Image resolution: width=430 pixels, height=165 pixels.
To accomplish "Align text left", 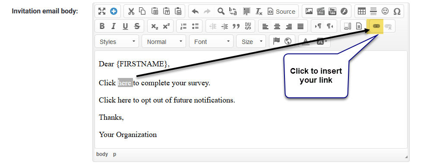I will point(265,26).
